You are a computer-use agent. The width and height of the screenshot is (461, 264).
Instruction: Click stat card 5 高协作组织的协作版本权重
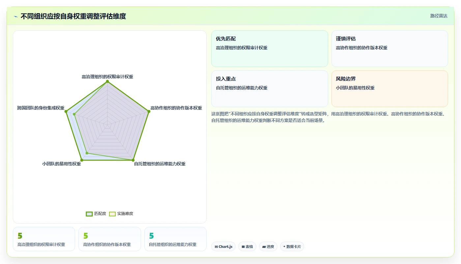tap(110, 239)
